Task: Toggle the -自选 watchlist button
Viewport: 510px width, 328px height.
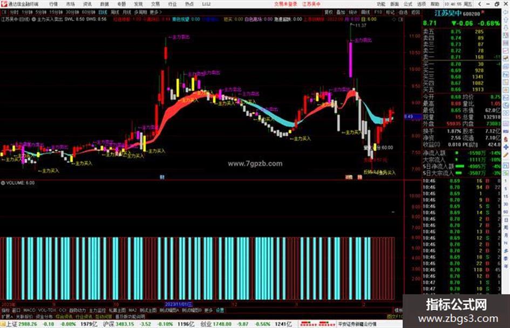Action: [x=403, y=12]
